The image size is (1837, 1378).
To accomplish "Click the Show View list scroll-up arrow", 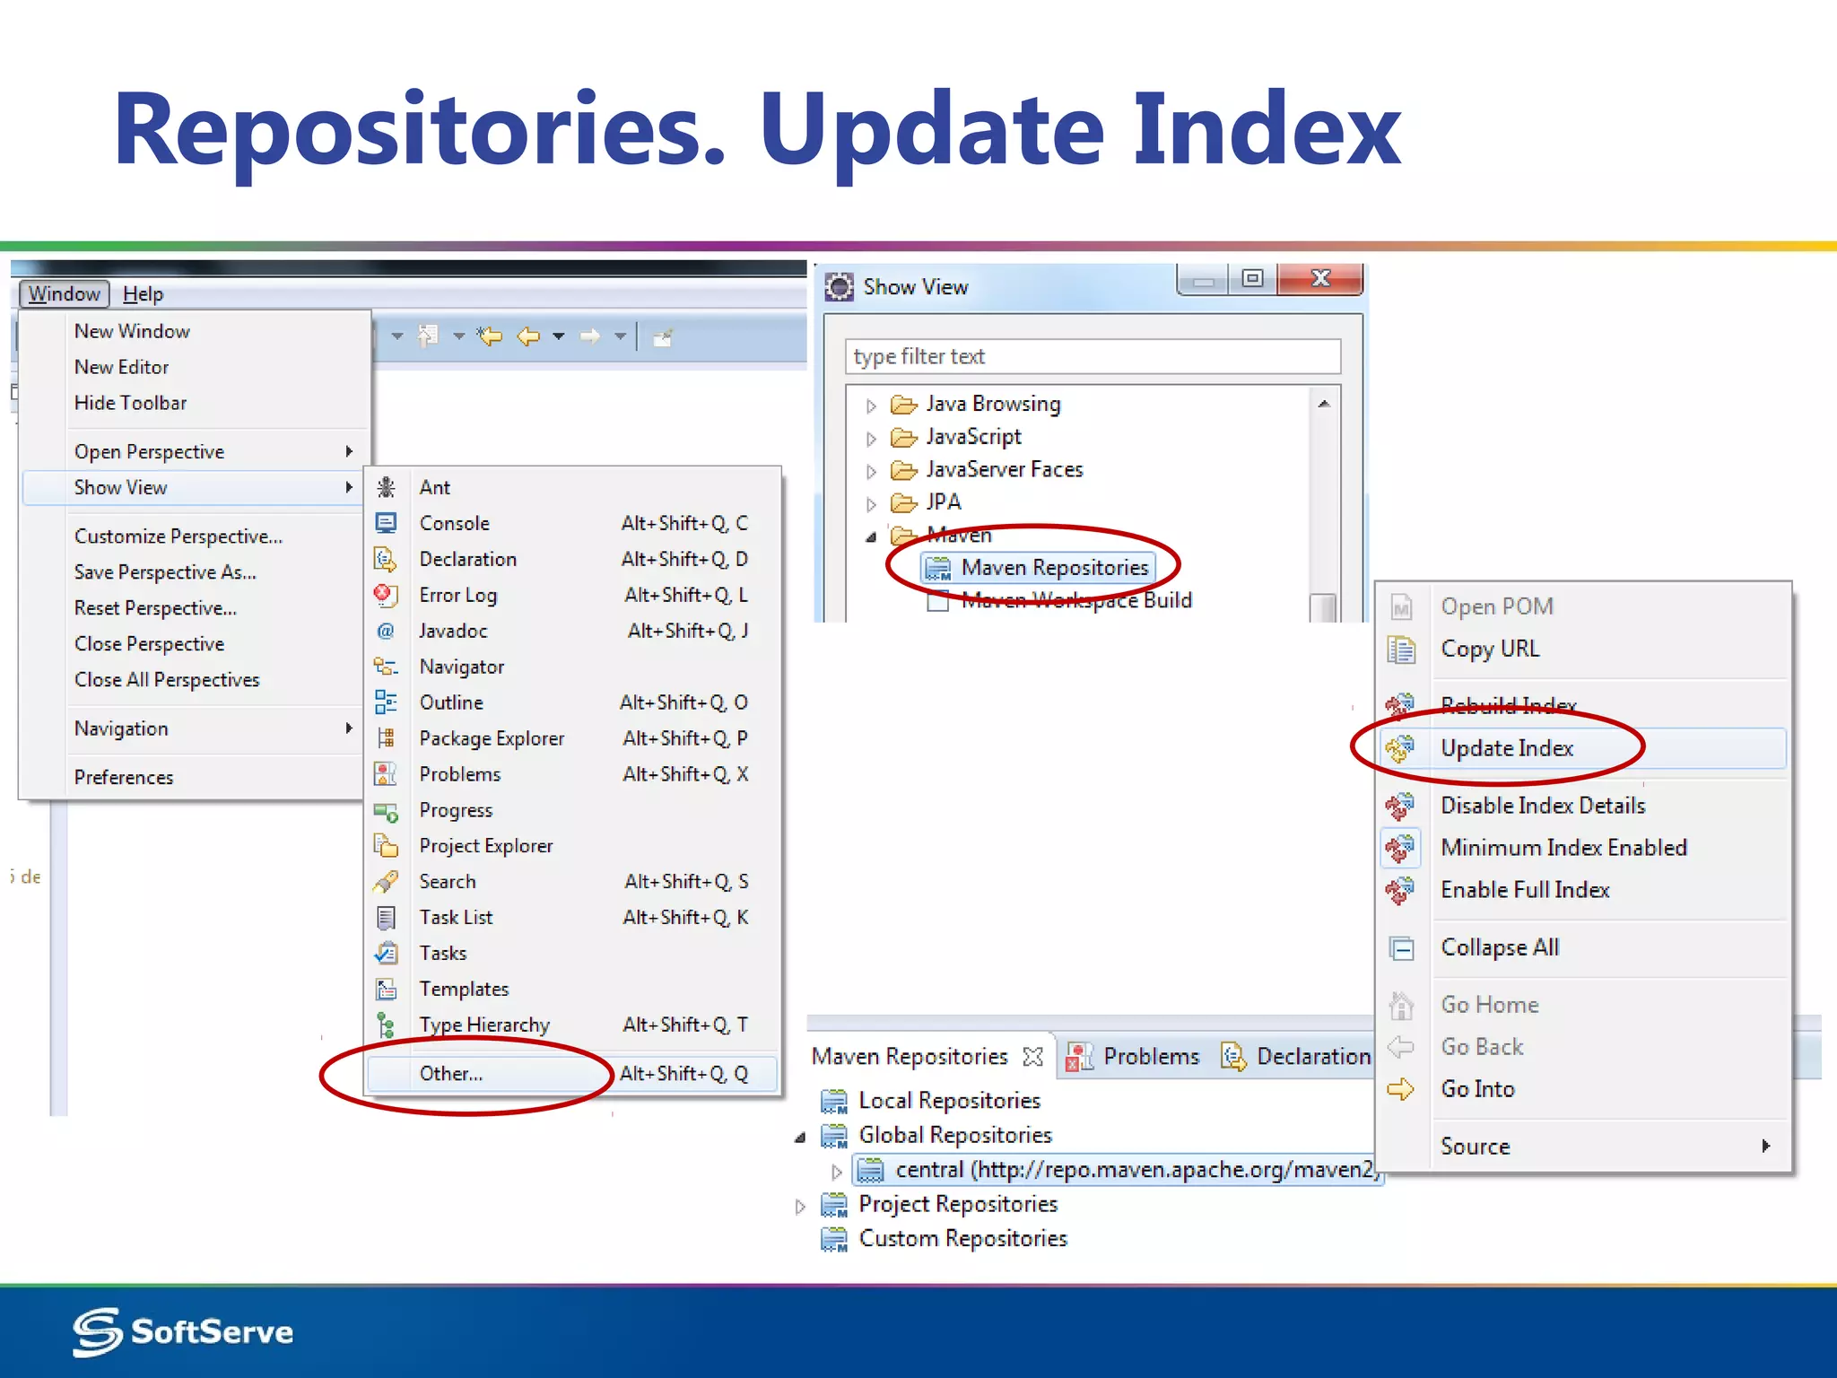I will (x=1323, y=404).
